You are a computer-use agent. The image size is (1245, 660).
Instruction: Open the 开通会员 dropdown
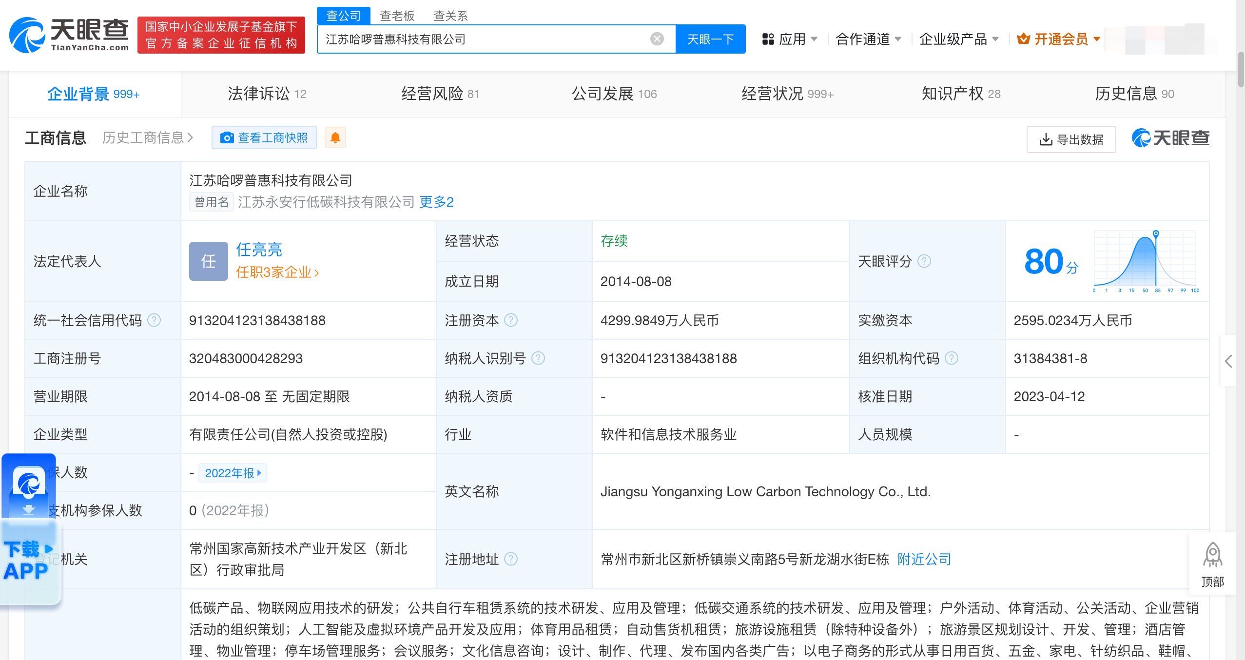click(x=1058, y=39)
